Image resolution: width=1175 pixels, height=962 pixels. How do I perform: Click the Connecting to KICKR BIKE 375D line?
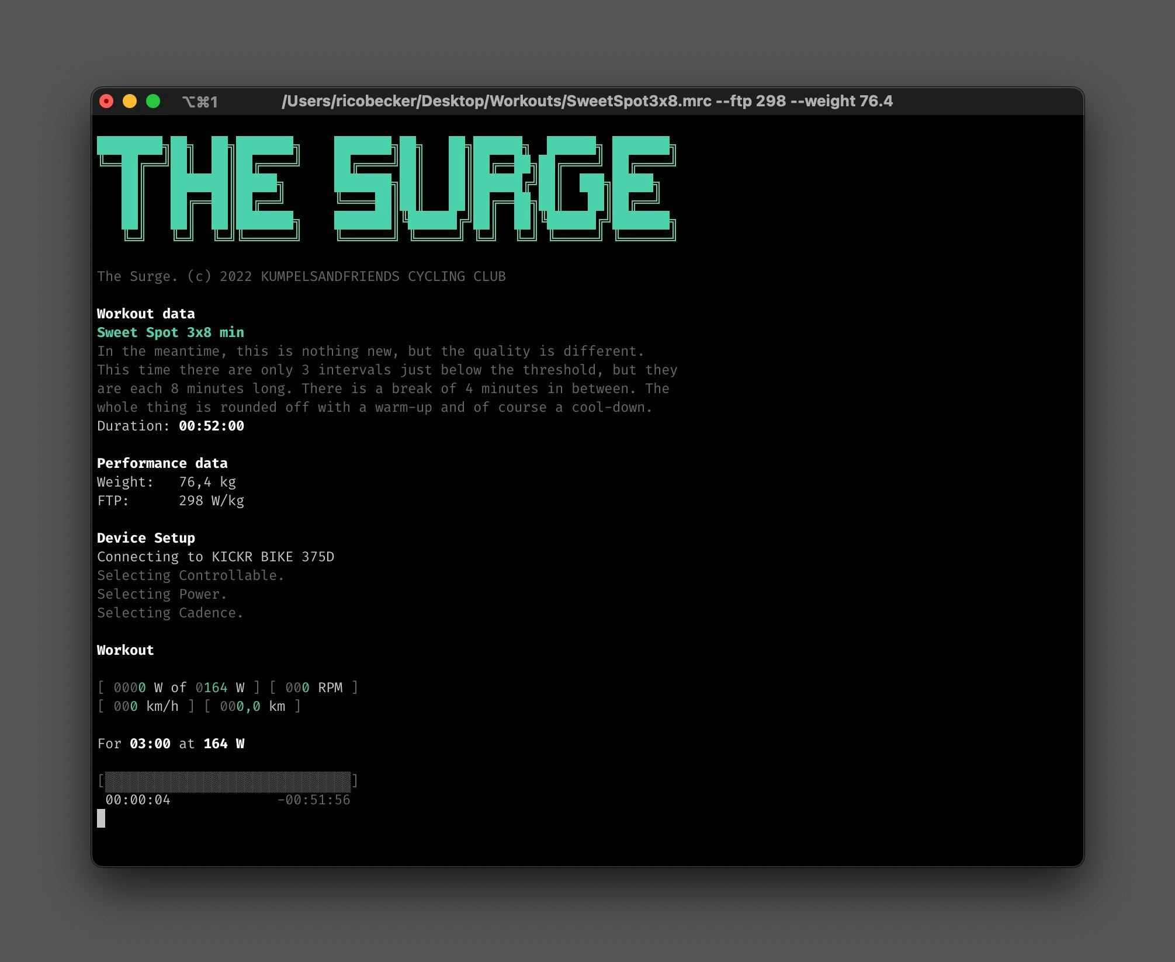[x=216, y=557]
